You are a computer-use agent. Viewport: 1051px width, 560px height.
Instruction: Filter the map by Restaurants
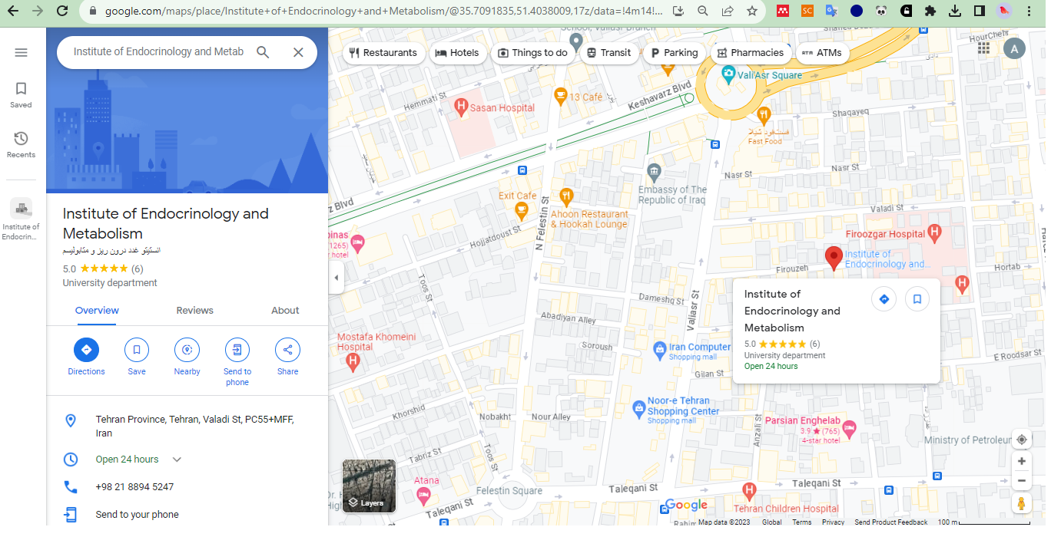383,53
